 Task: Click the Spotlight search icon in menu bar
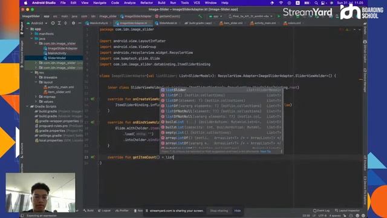[316, 3]
